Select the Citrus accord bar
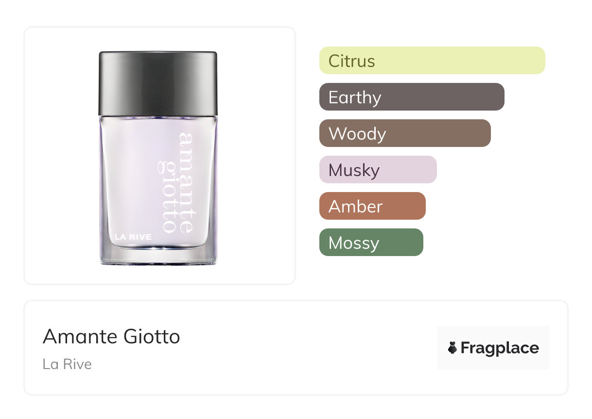 point(432,61)
